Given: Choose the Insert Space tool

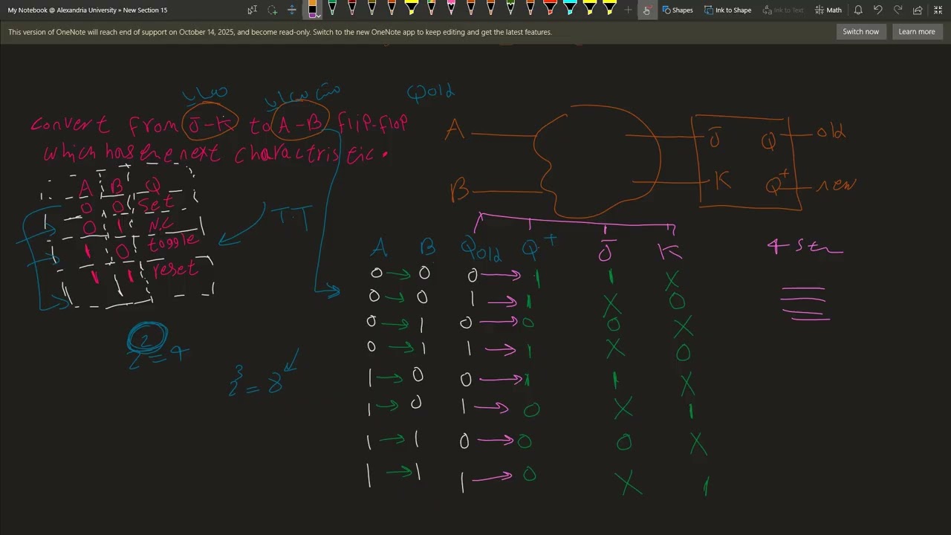Looking at the screenshot, I should click(292, 10).
